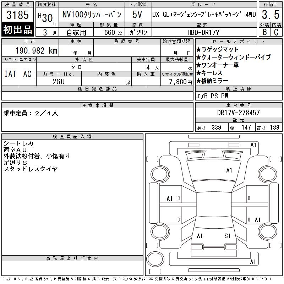The width and height of the screenshot is (284, 284).
Task: Click the seating capacity value 4 人
Action: click(x=153, y=67)
